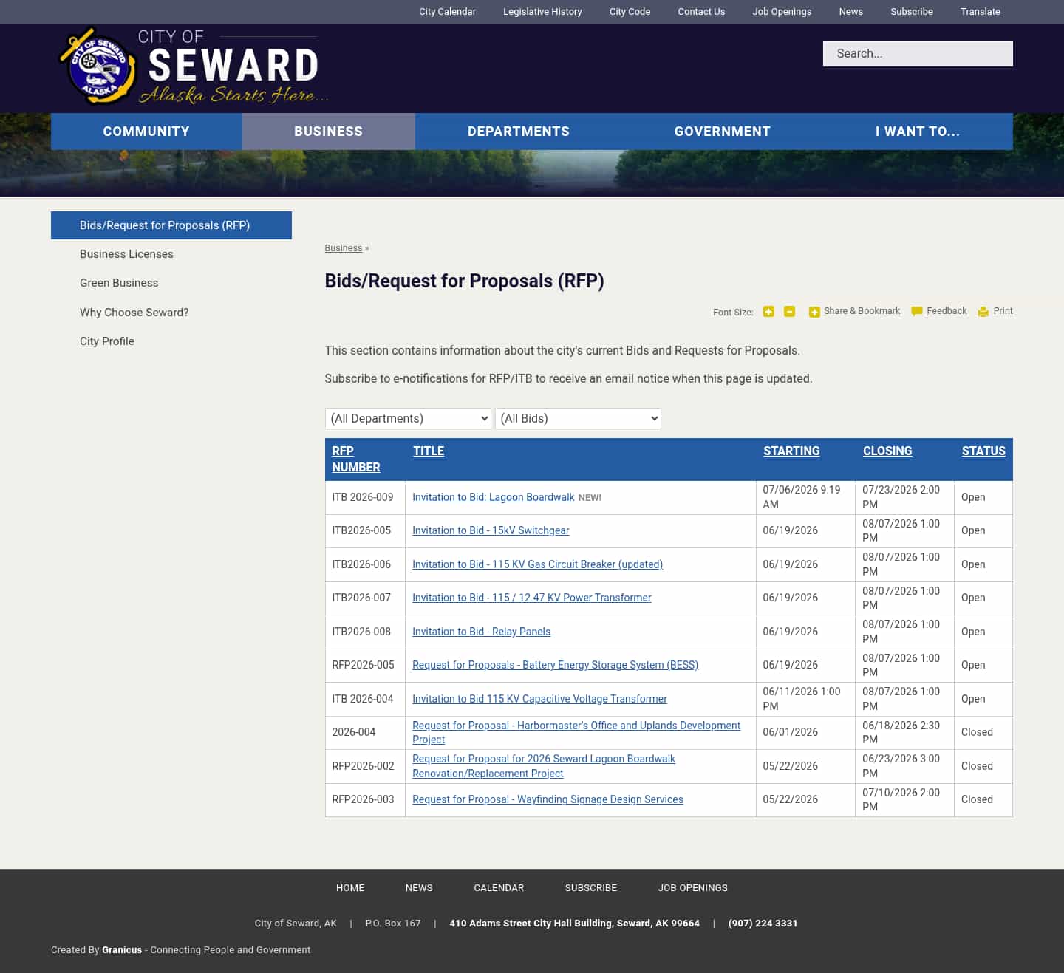The width and height of the screenshot is (1064, 973).
Task: Open Wayfinding Signage Design Services RFP
Action: pyautogui.click(x=548, y=799)
